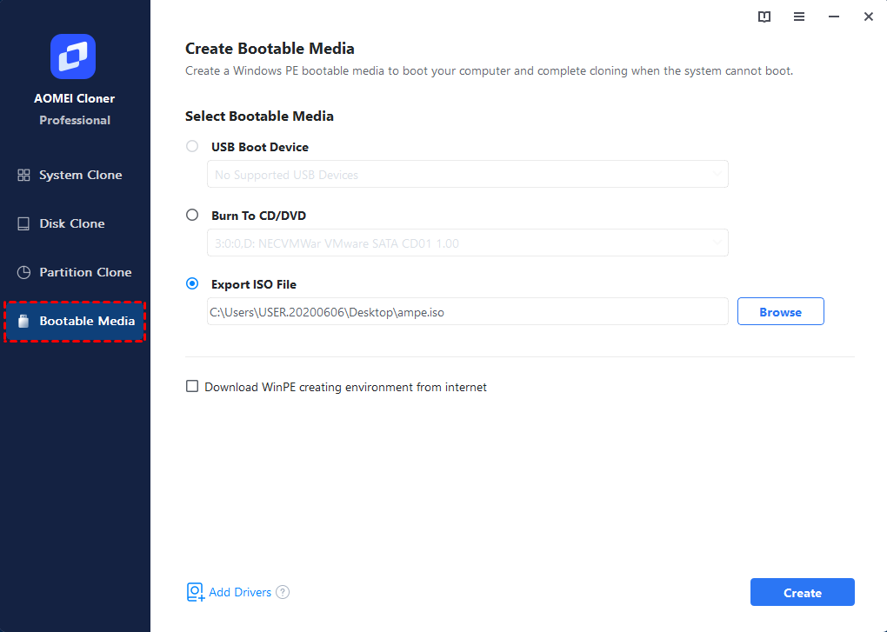Click the Add Drivers icon
This screenshot has width=887, height=632.
click(195, 592)
